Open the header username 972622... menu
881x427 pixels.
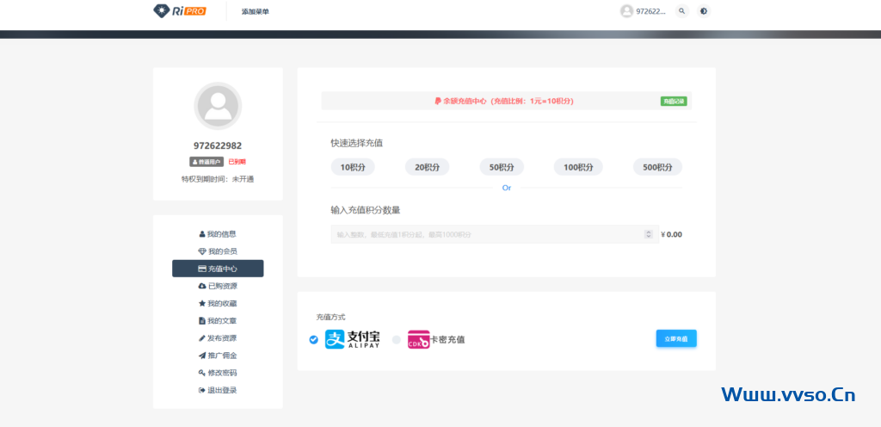coord(650,11)
